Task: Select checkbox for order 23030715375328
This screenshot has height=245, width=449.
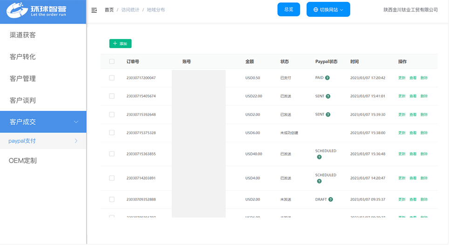Action: point(112,133)
